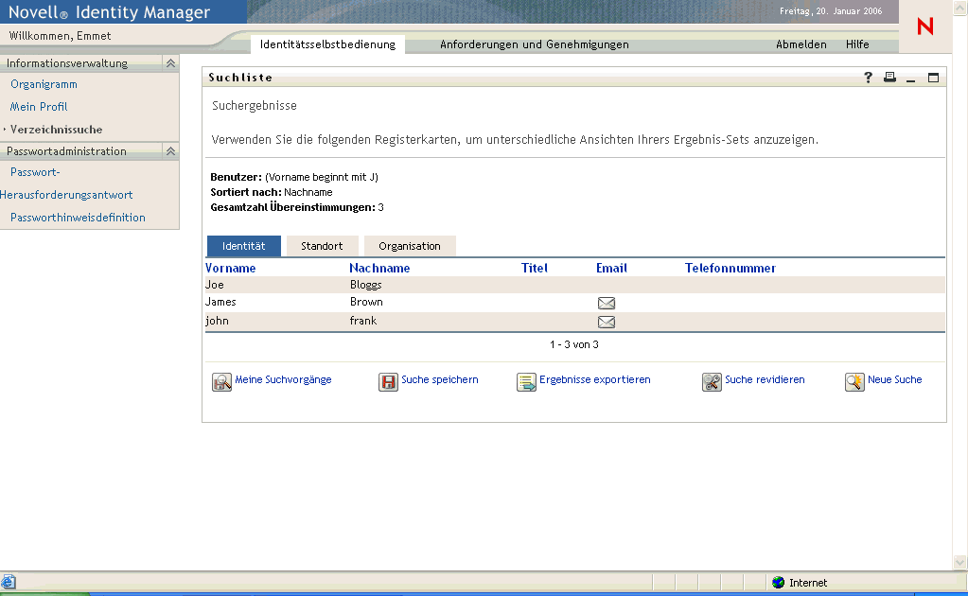Click the Suche speichern link
The height and width of the screenshot is (596, 968).
[x=440, y=379]
